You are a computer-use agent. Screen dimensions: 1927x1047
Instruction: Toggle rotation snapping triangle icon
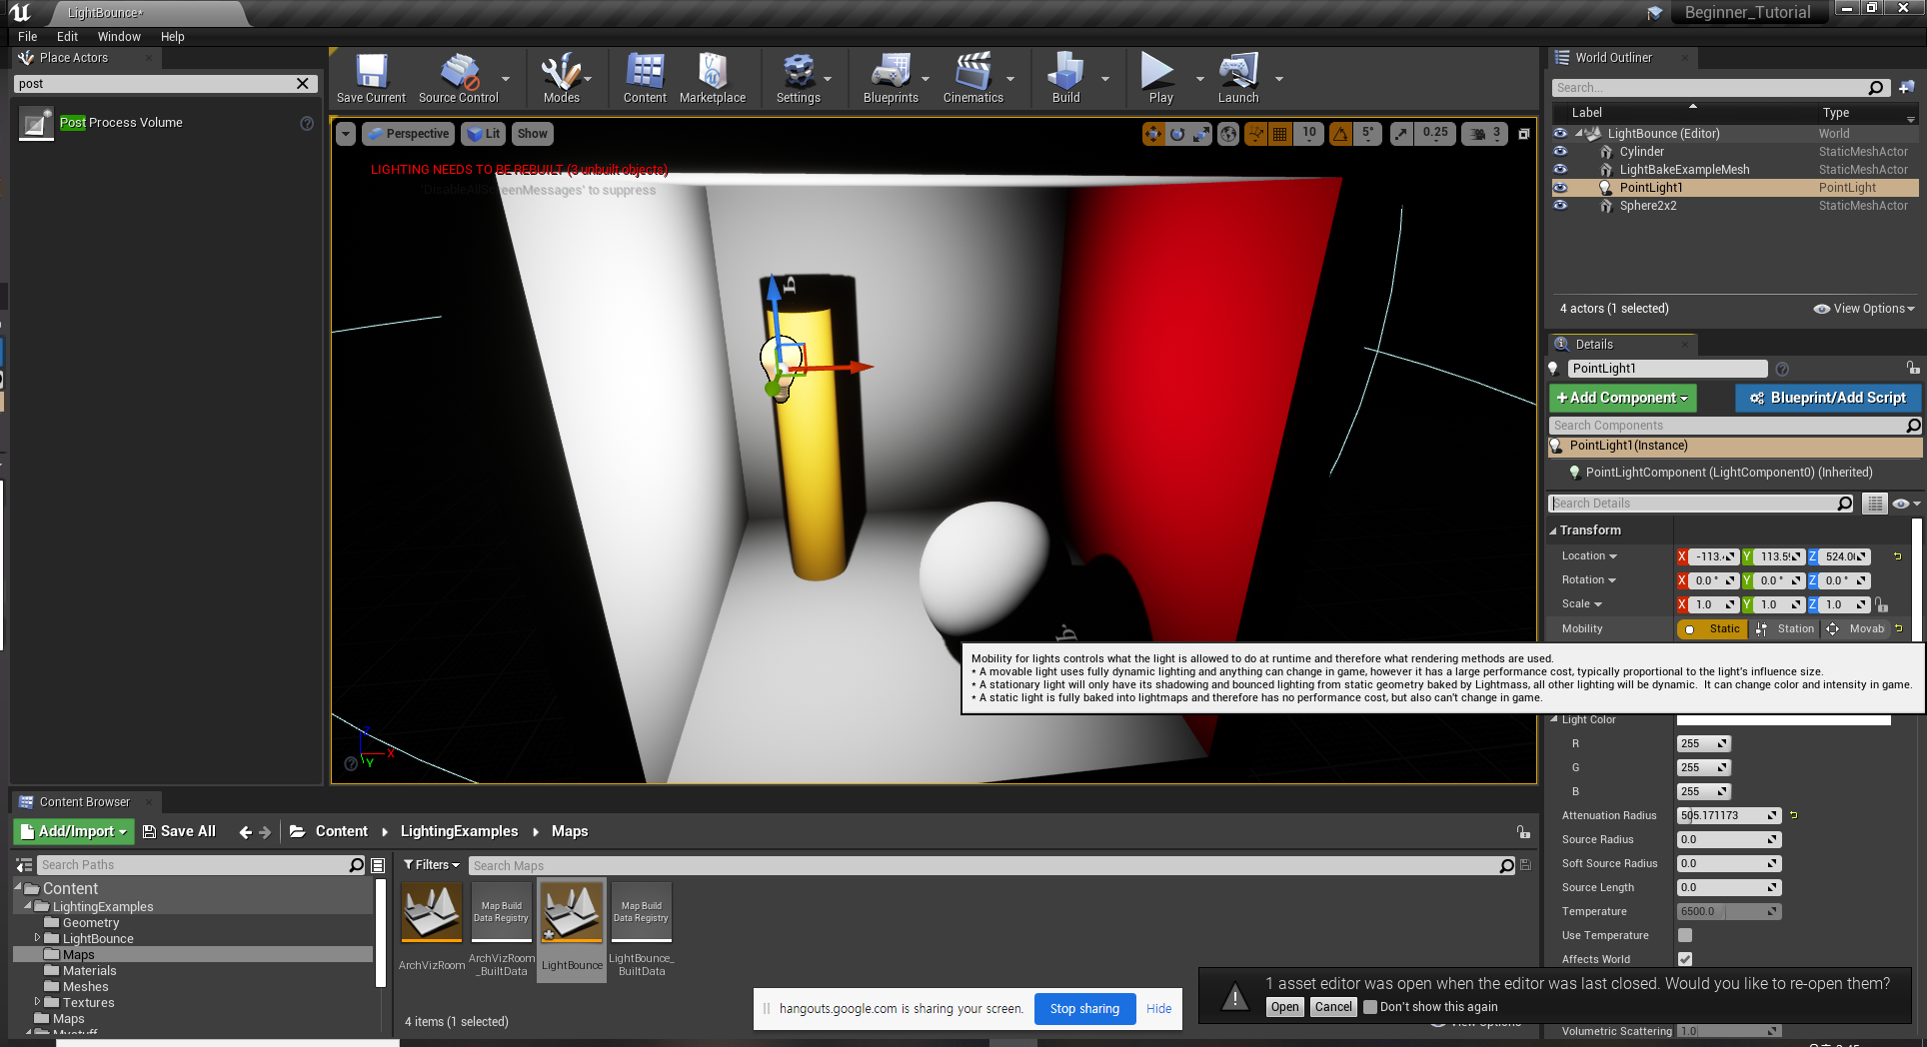pos(1340,134)
